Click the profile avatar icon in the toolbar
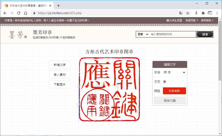The width and height of the screenshot is (222, 136). click(210, 13)
